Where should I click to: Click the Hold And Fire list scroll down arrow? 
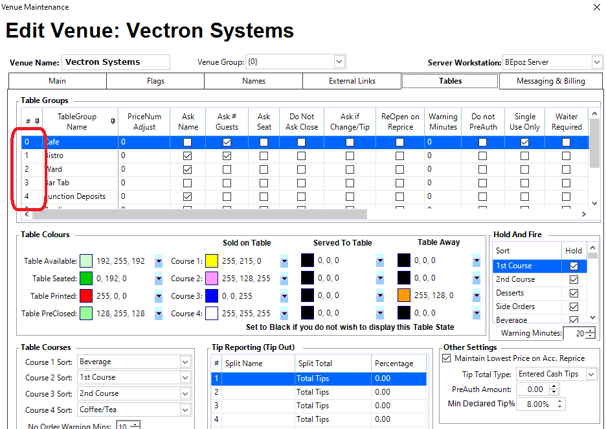click(592, 318)
